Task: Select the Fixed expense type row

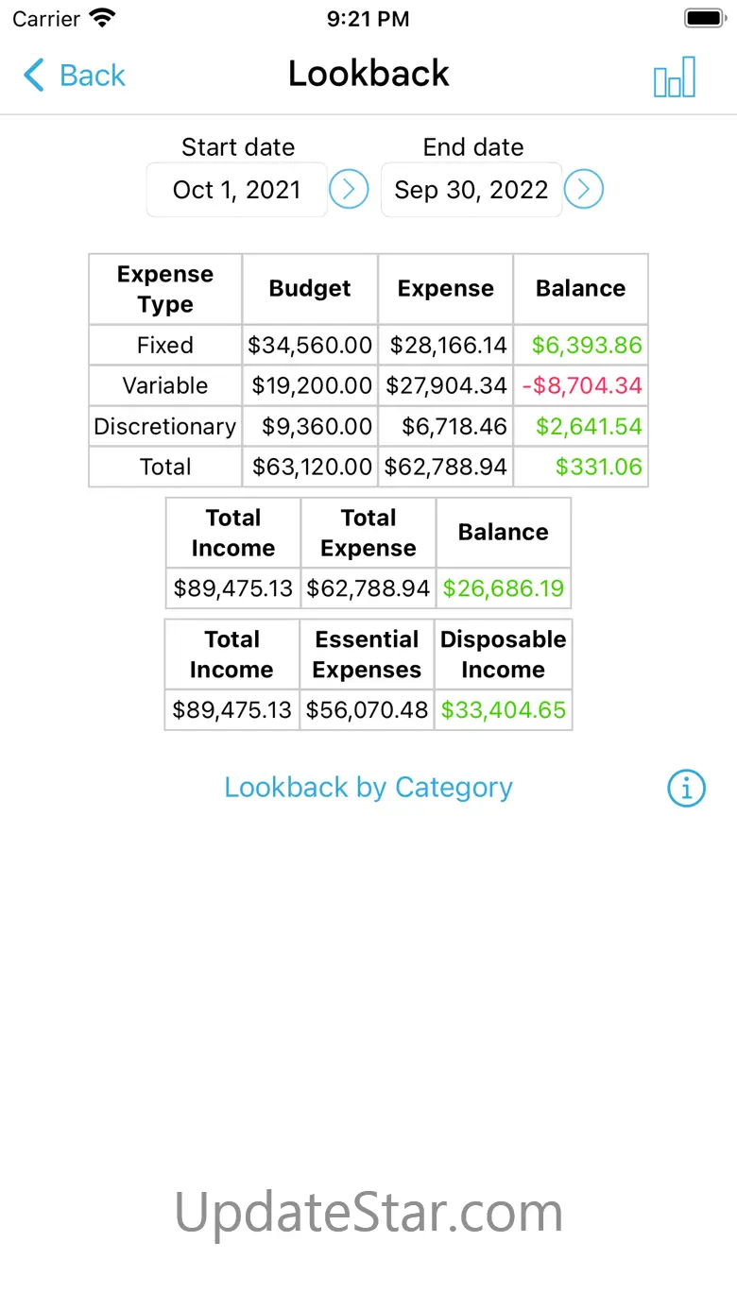Action: (165, 346)
